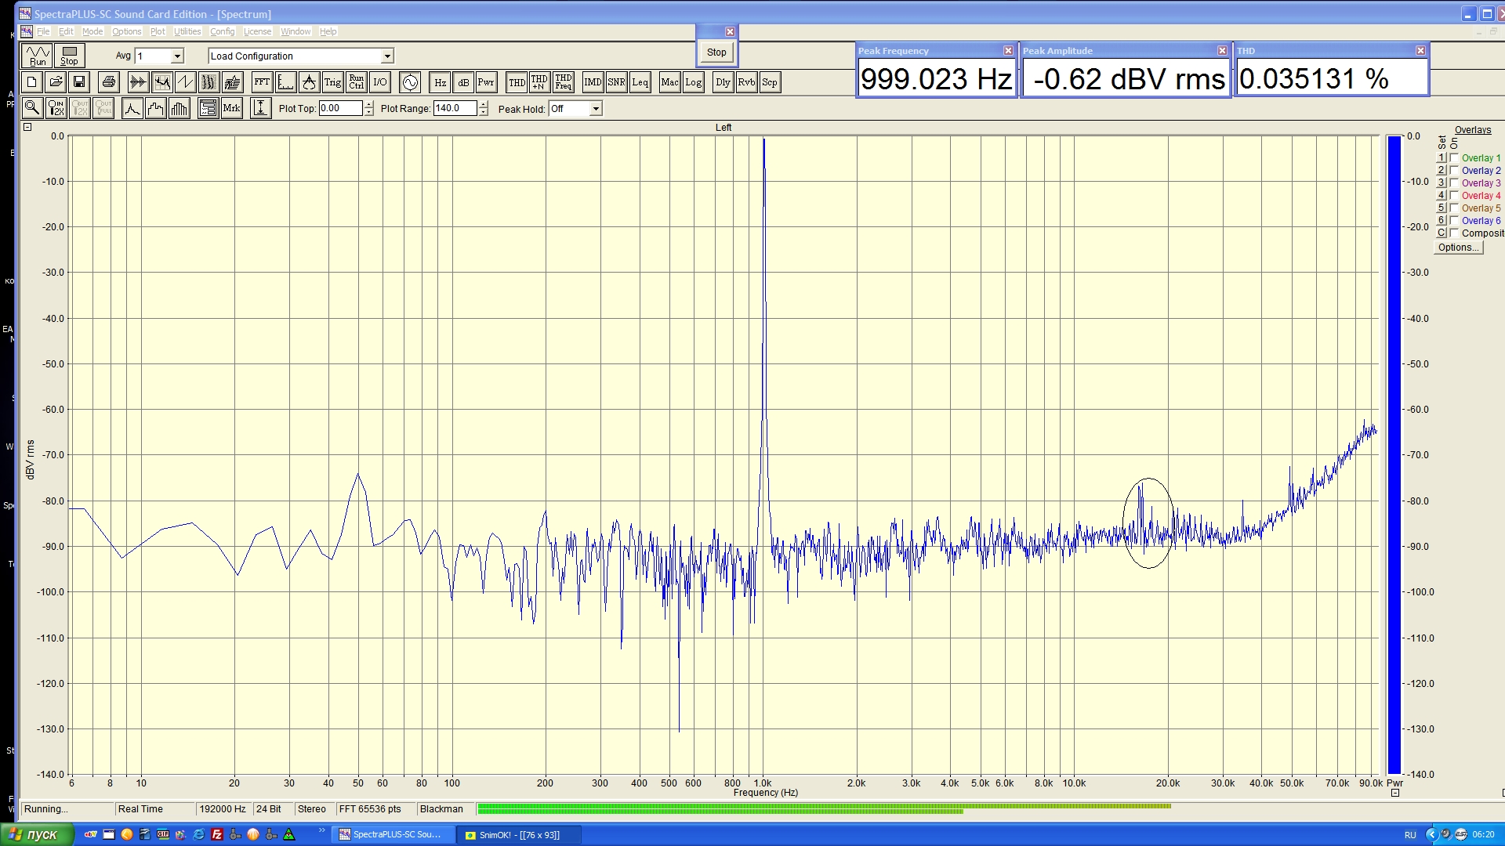Expand the Load Configuration dropdown
Viewport: 1505px width, 846px height.
(x=387, y=56)
